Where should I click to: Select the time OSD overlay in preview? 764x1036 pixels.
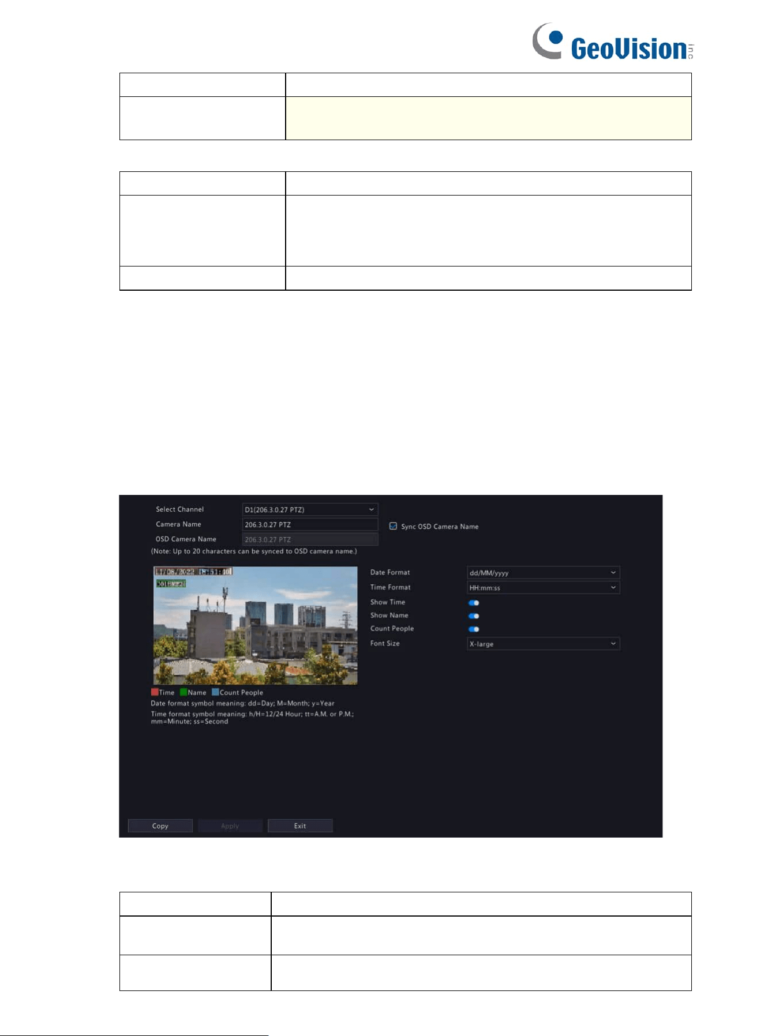coord(193,572)
